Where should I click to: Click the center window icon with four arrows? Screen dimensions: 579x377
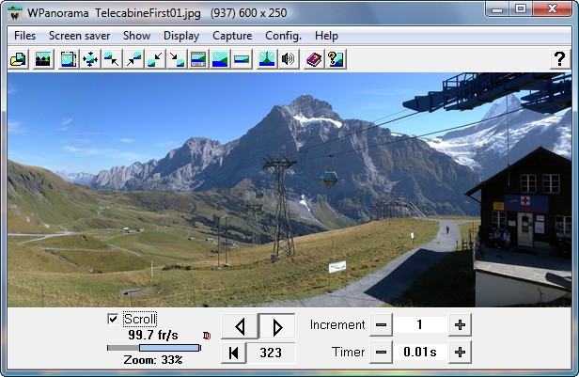(90, 59)
